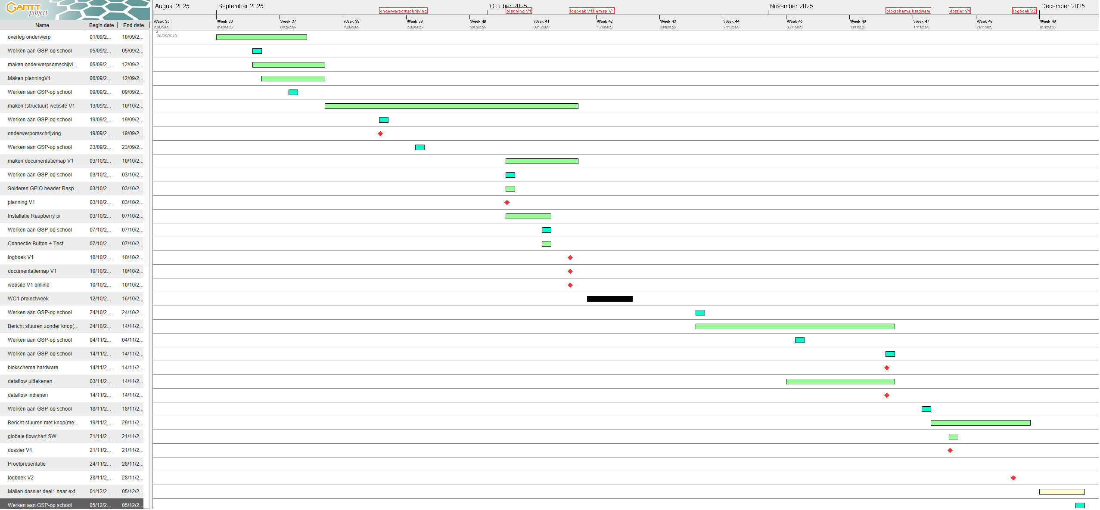Image resolution: width=1100 pixels, height=510 pixels.
Task: Click the 'Week 44' timeline header
Action: pos(731,22)
